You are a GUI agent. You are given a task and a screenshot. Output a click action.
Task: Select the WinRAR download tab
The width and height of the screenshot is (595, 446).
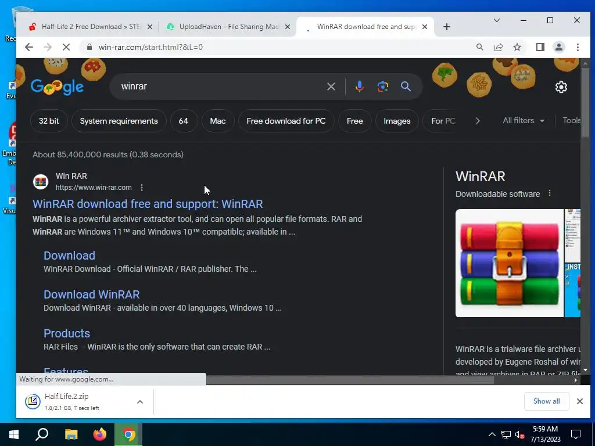[365, 27]
